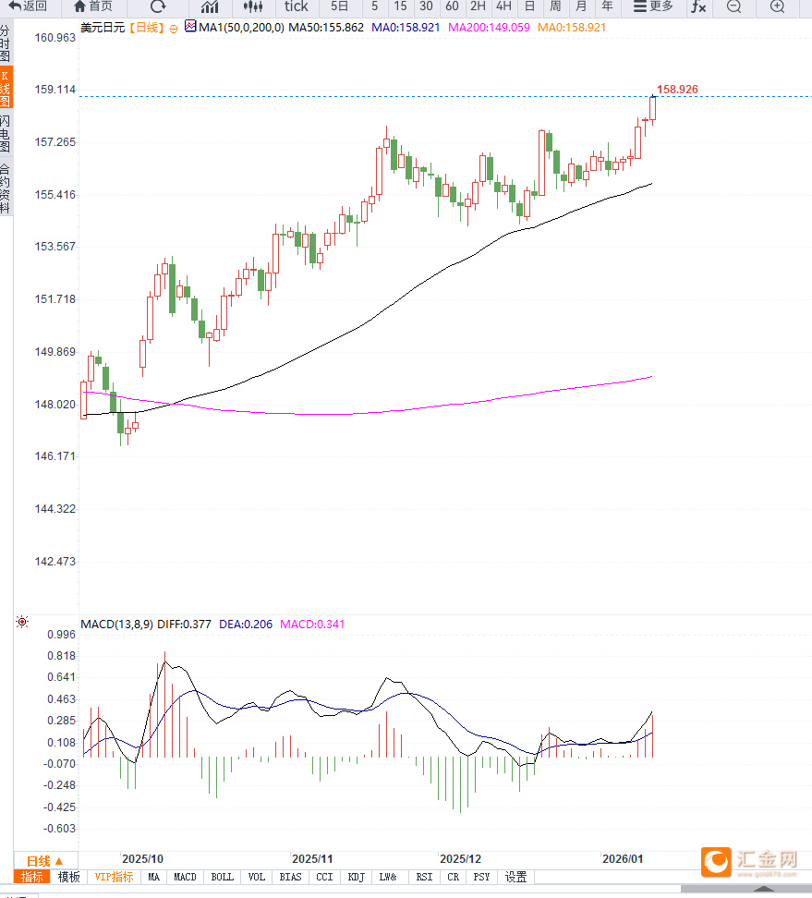Zoom out the chart with minus magnifier
The height and width of the screenshot is (898, 812).
[x=733, y=6]
